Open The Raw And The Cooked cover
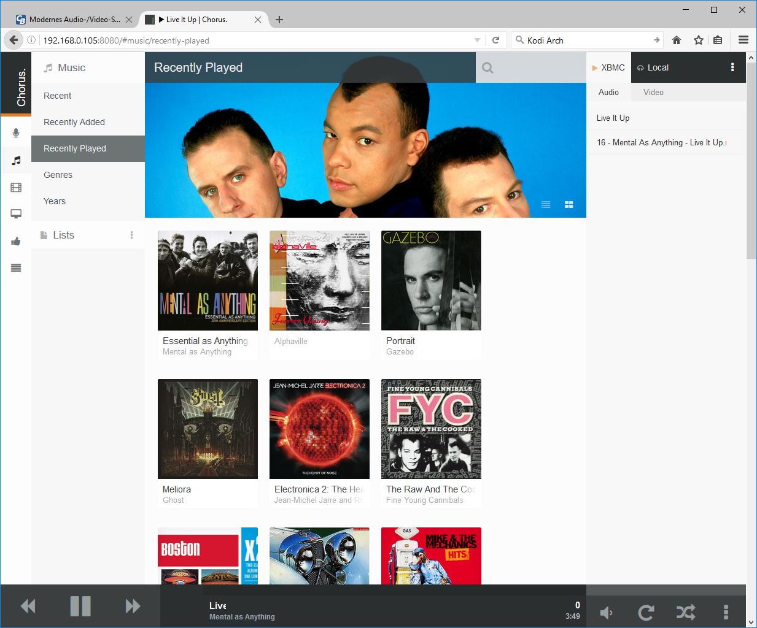Viewport: 757px width, 628px height. 431,429
